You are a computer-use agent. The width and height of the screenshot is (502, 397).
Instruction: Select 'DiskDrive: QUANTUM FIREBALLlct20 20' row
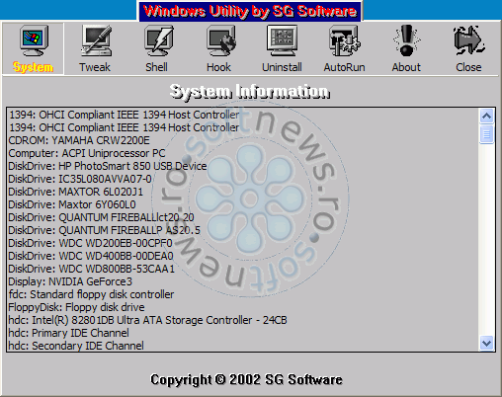click(x=242, y=217)
